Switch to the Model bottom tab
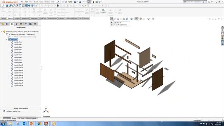 pos(14,118)
